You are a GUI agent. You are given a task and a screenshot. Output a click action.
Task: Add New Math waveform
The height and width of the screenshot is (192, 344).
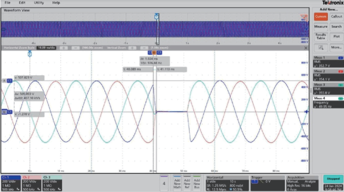tap(177, 183)
